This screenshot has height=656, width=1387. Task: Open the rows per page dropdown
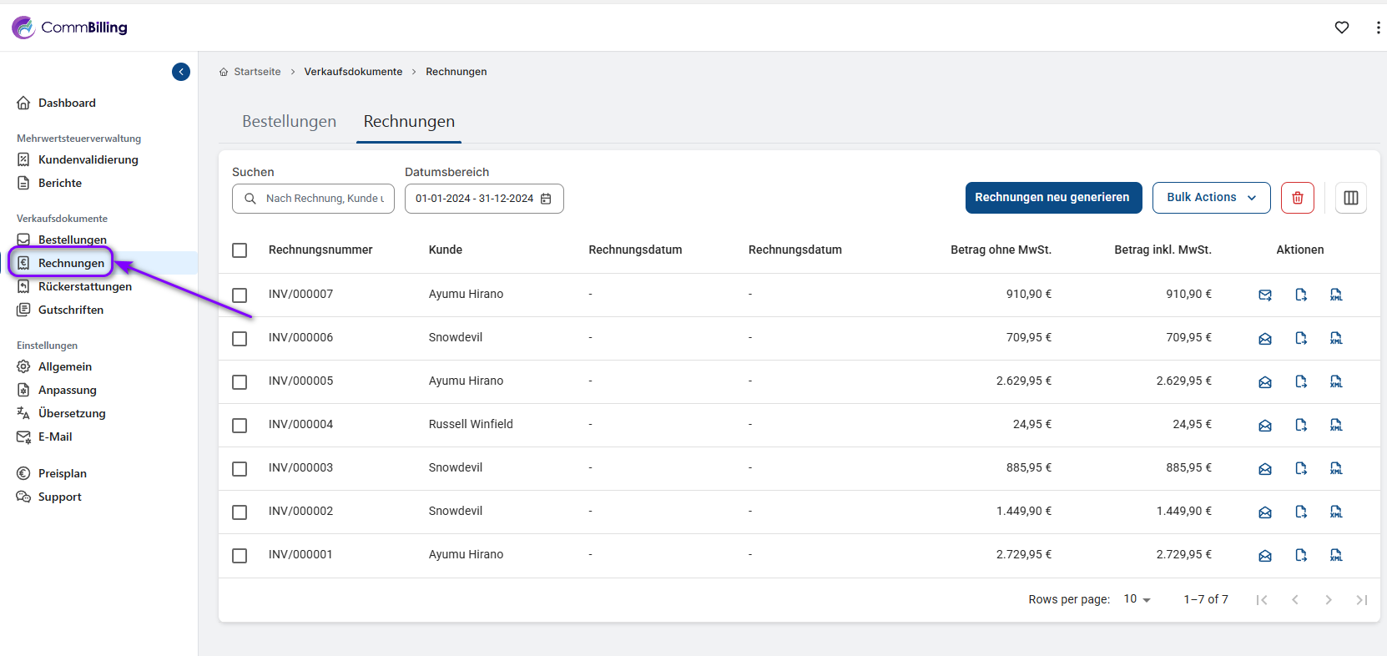pos(1137,599)
